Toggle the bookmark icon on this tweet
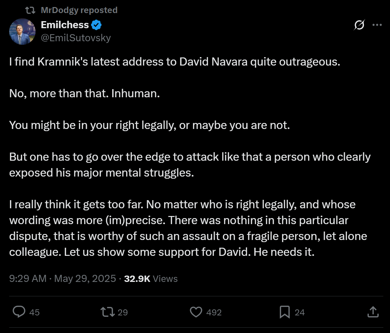Image resolution: width=390 pixels, height=333 pixels. (284, 312)
